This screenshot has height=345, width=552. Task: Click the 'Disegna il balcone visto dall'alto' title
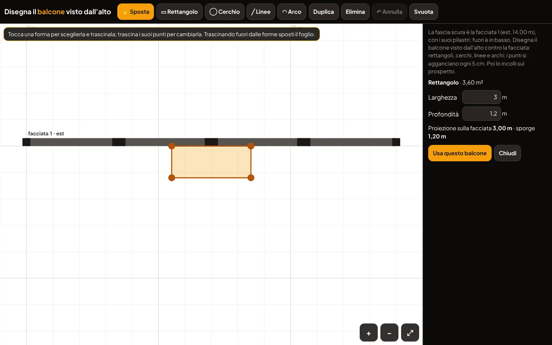(58, 12)
